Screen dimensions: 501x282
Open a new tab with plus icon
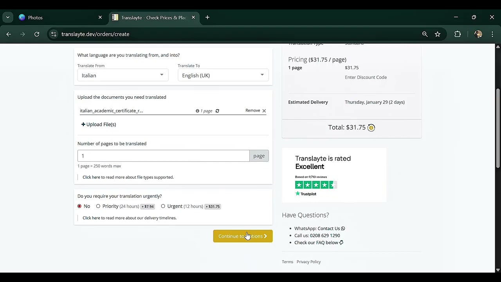[x=207, y=17]
